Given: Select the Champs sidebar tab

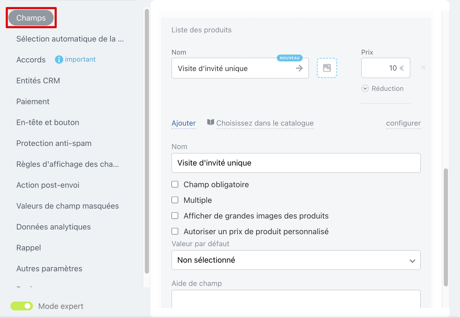Looking at the screenshot, I should 31,18.
